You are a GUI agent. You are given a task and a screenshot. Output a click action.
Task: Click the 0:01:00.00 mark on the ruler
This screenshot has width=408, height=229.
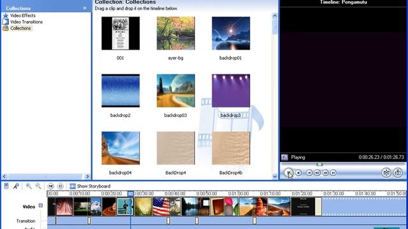coord(238,193)
